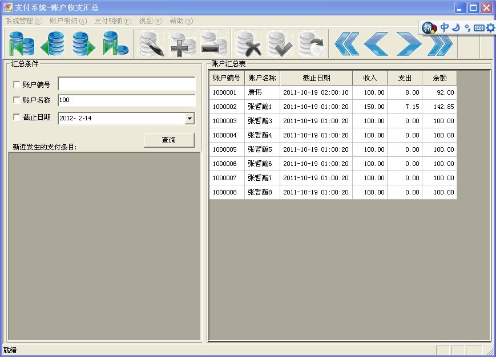This screenshot has height=357, width=496.
Task: Open the 系统管理 menu
Action: click(24, 21)
